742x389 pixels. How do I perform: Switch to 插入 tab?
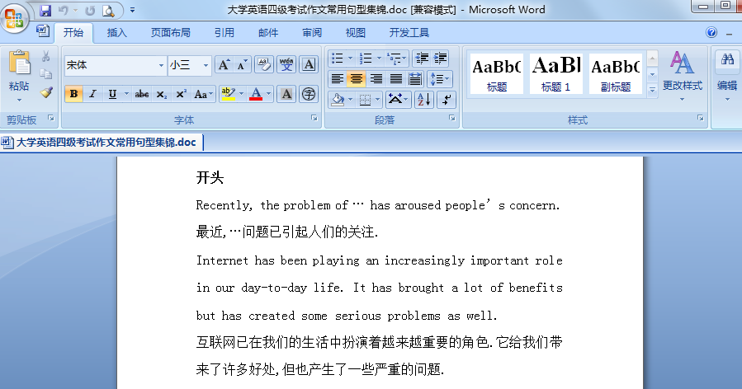(117, 33)
